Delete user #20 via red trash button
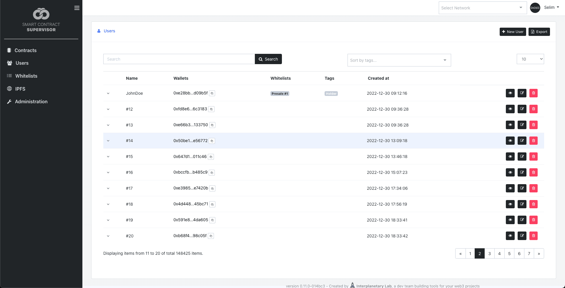This screenshot has width=565, height=288. (x=533, y=236)
